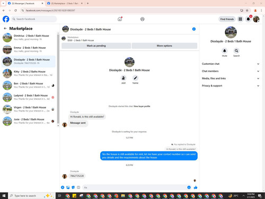Screen dimensions: 265x199
Task: Click the message 'Hi Ronald, is this still available?'
Action: pos(87,117)
